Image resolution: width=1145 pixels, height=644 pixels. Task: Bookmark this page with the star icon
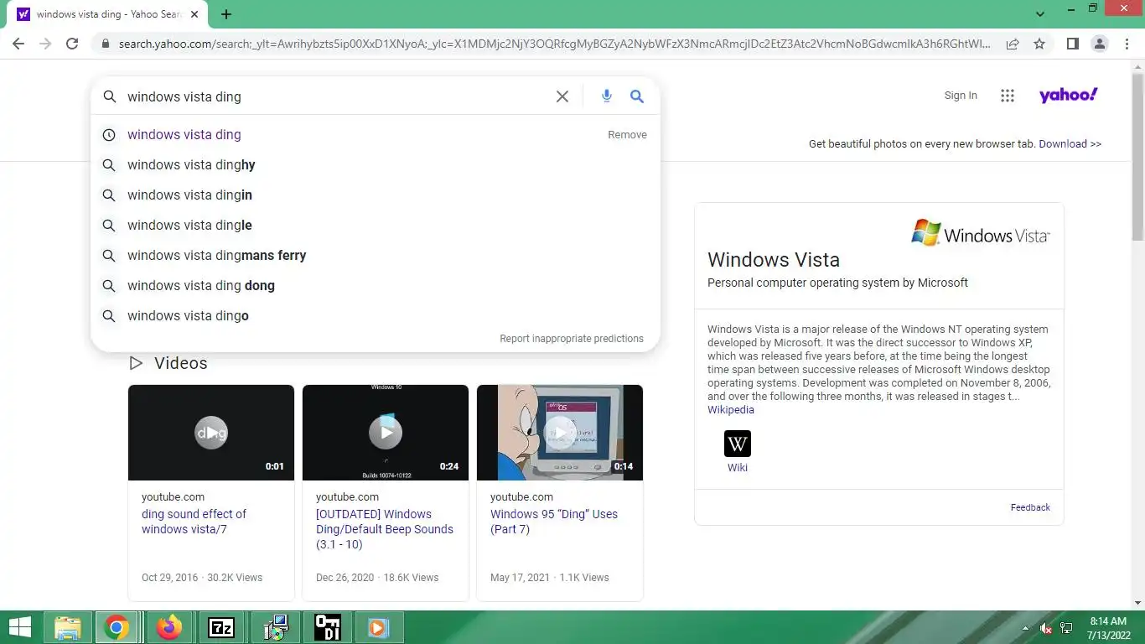tap(1039, 44)
